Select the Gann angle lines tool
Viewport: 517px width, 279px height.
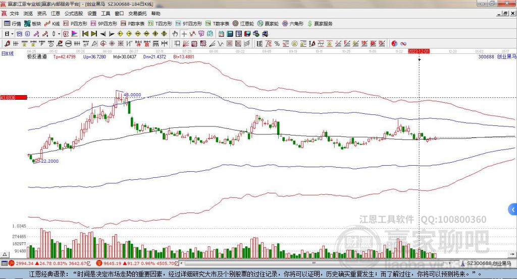click(213, 43)
